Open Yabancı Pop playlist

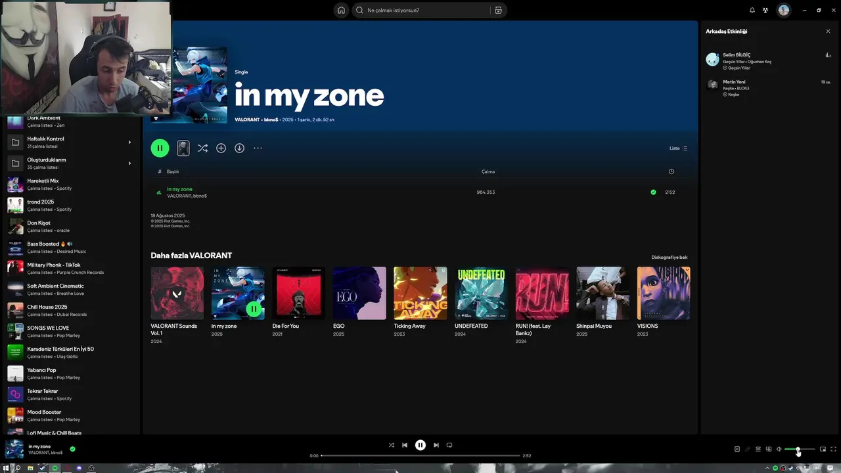70,373
